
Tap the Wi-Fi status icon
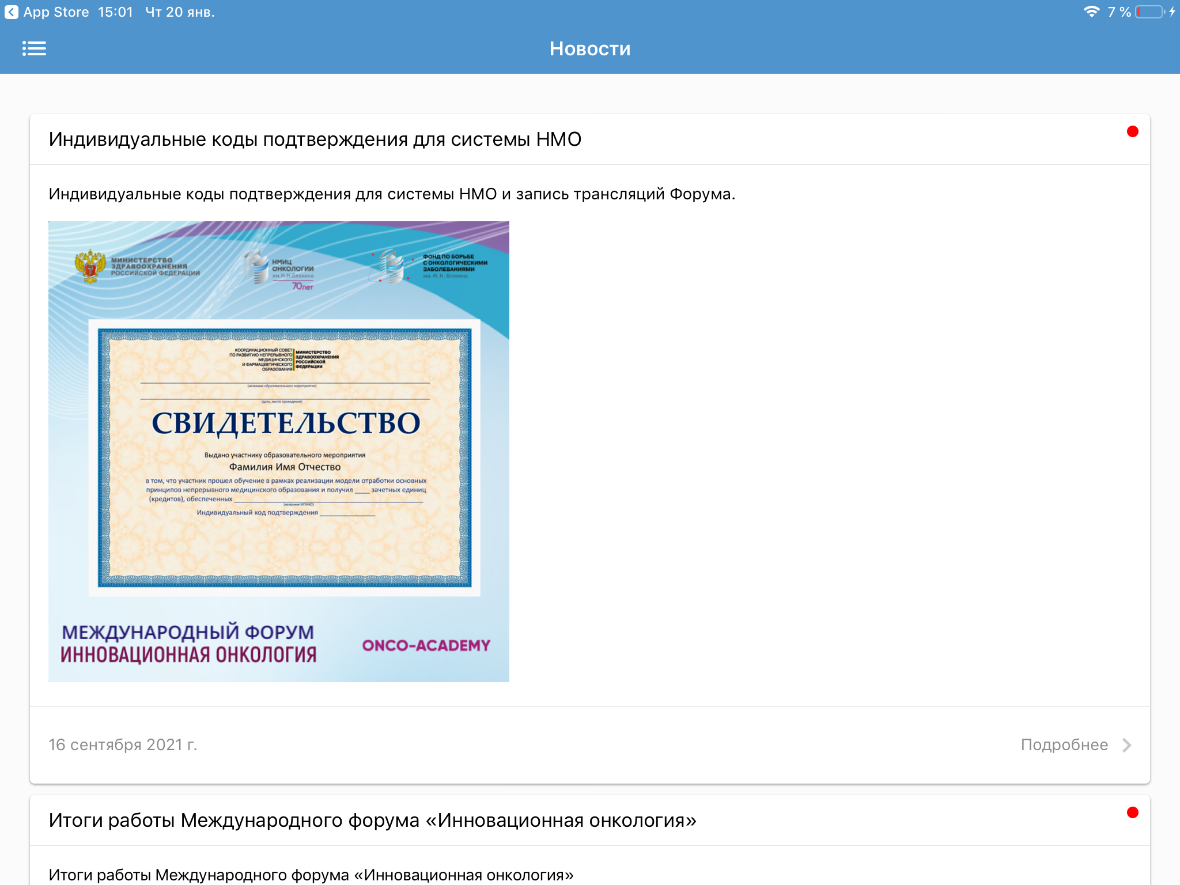(1091, 12)
